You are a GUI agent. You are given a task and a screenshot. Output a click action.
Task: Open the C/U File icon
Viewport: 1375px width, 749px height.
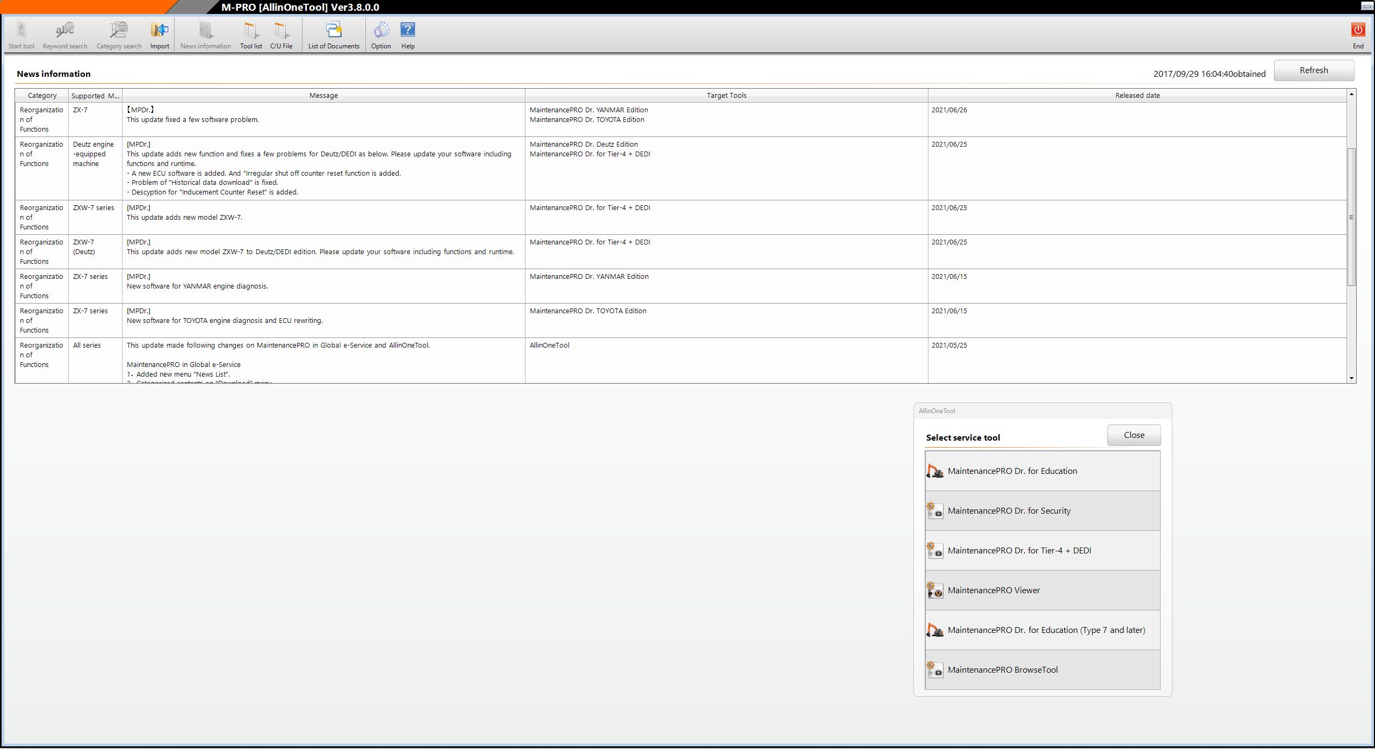281,31
